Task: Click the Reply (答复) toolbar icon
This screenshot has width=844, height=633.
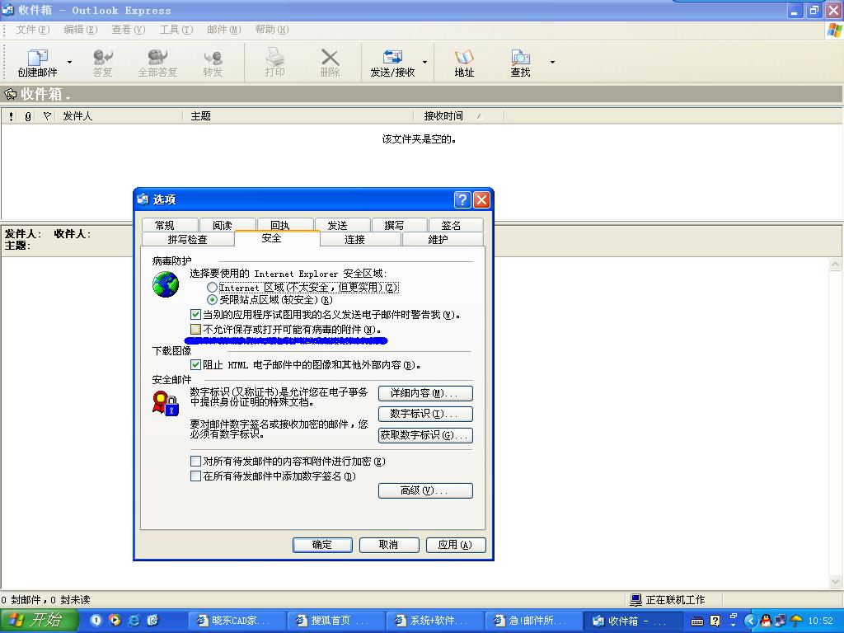Action: 102,63
